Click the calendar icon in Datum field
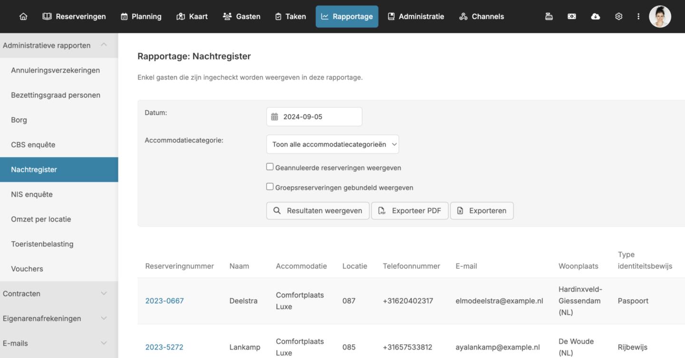This screenshot has width=685, height=358. (275, 117)
